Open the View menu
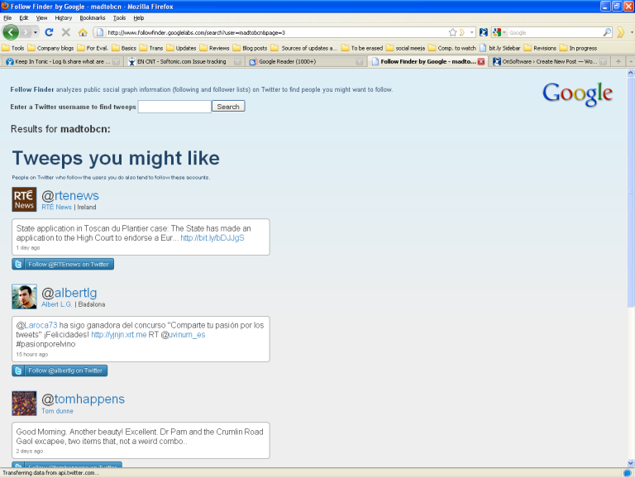This screenshot has height=478, width=635. point(41,18)
